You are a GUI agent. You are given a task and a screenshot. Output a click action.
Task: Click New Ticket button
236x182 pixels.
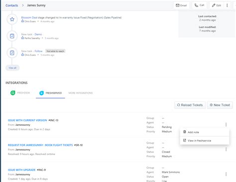click(220, 105)
